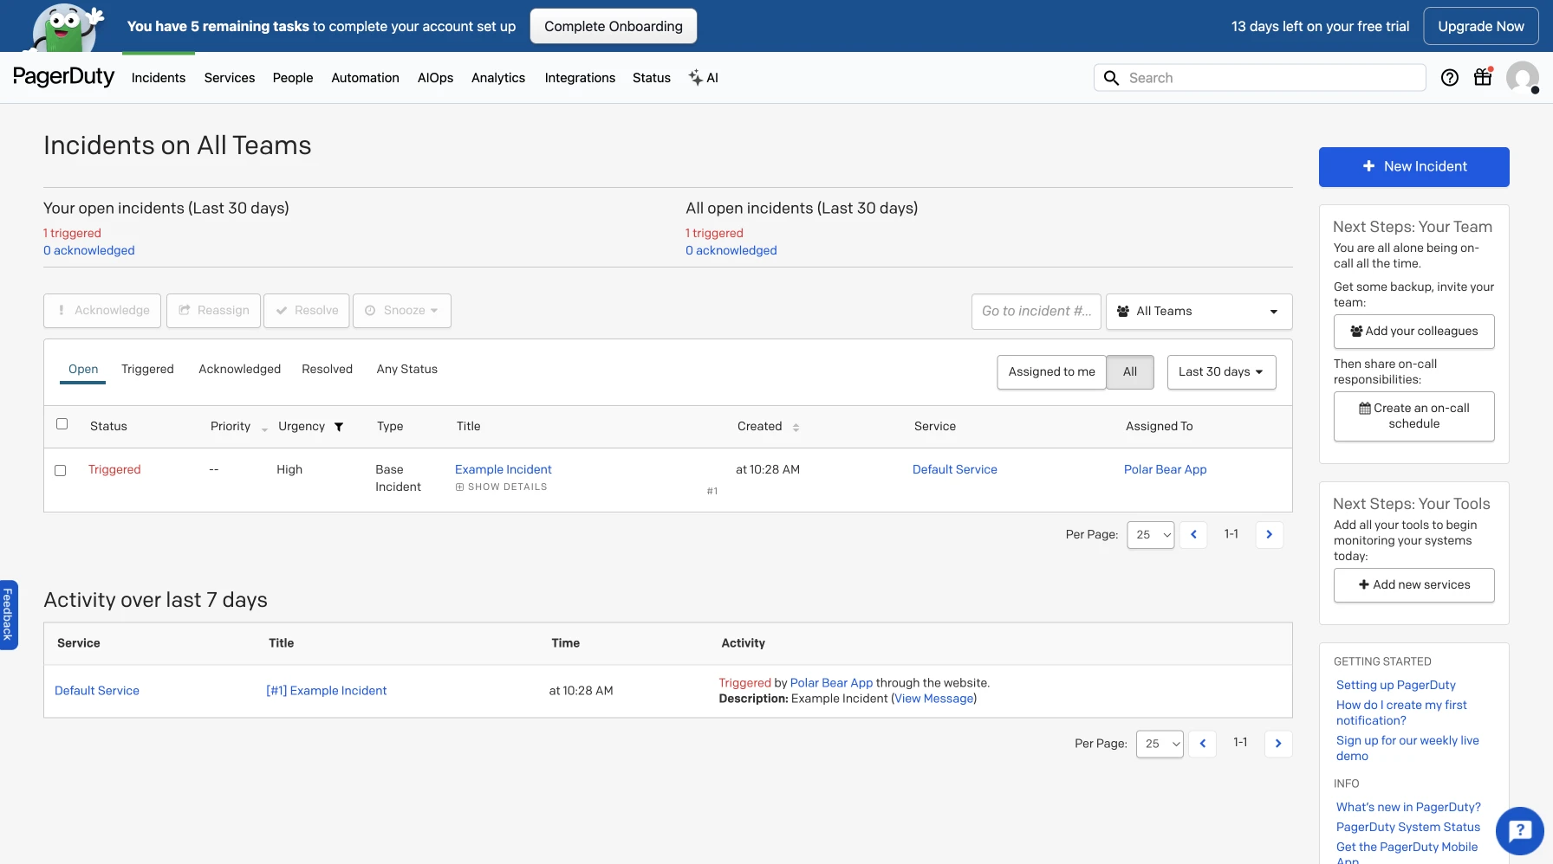The height and width of the screenshot is (864, 1553).
Task: Open the user profile avatar
Action: (x=1522, y=78)
